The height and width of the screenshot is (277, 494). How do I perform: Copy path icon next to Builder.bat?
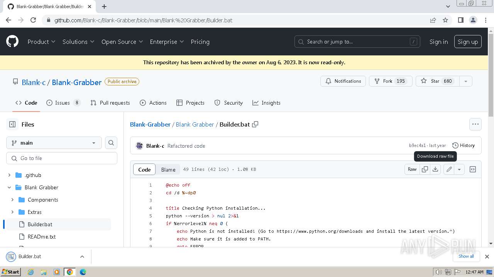pos(255,124)
